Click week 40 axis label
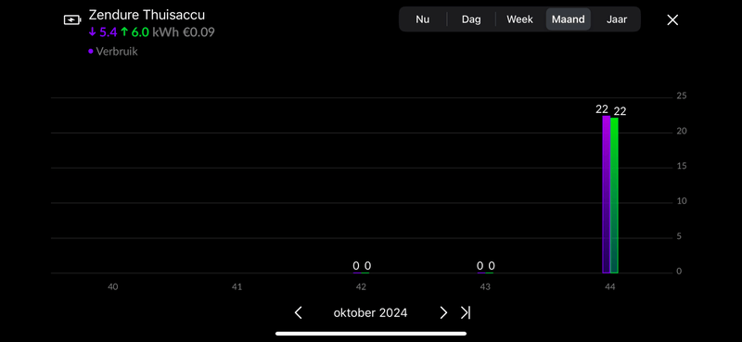This screenshot has height=342, width=742. (x=112, y=286)
